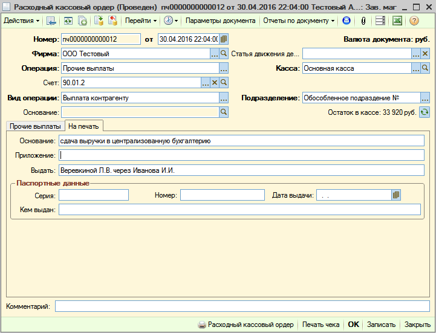The width and height of the screenshot is (436, 333).
Task: Click the paperclip attachment icon
Action: point(363,21)
